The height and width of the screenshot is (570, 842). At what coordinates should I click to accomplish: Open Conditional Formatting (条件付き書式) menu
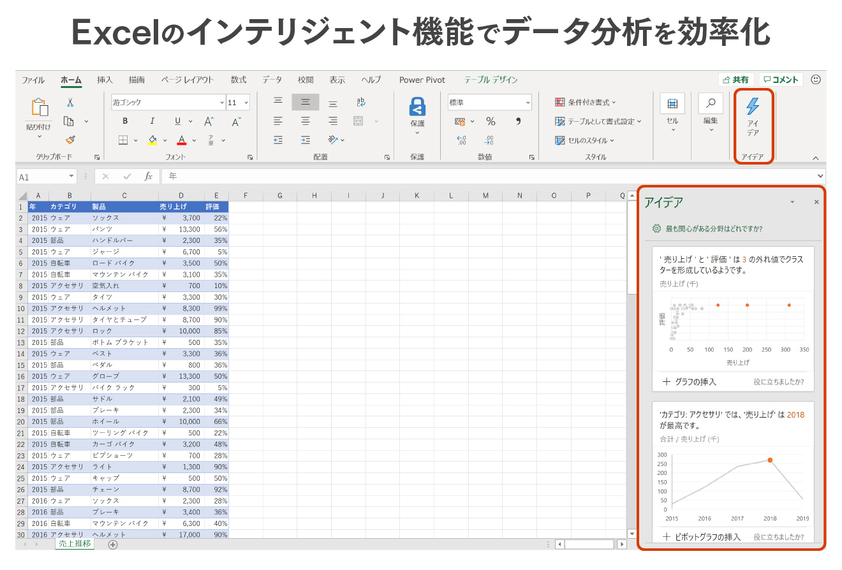[586, 102]
